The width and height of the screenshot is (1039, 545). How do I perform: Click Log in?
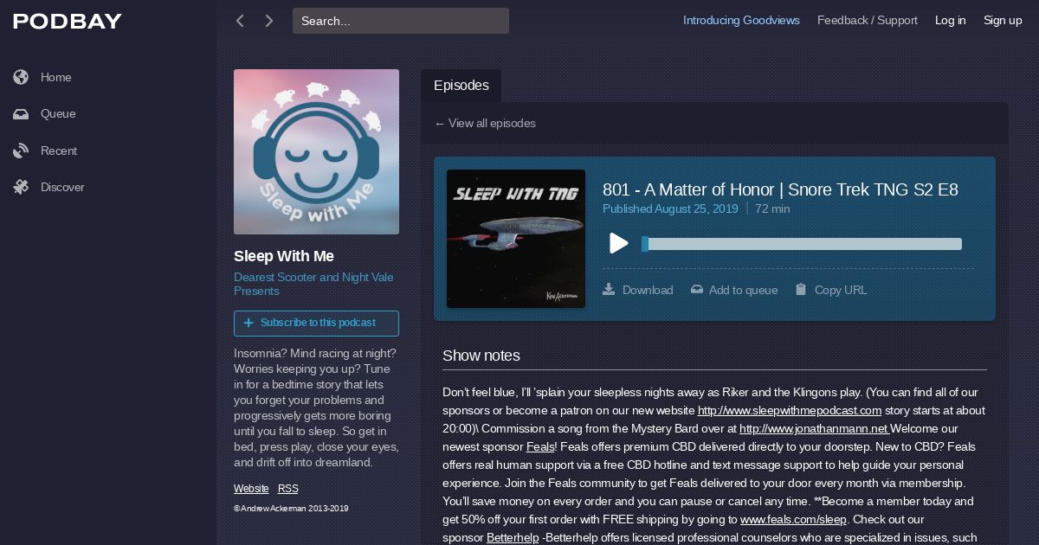click(950, 20)
